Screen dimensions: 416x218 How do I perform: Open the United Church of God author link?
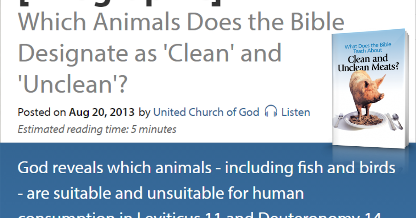206,112
